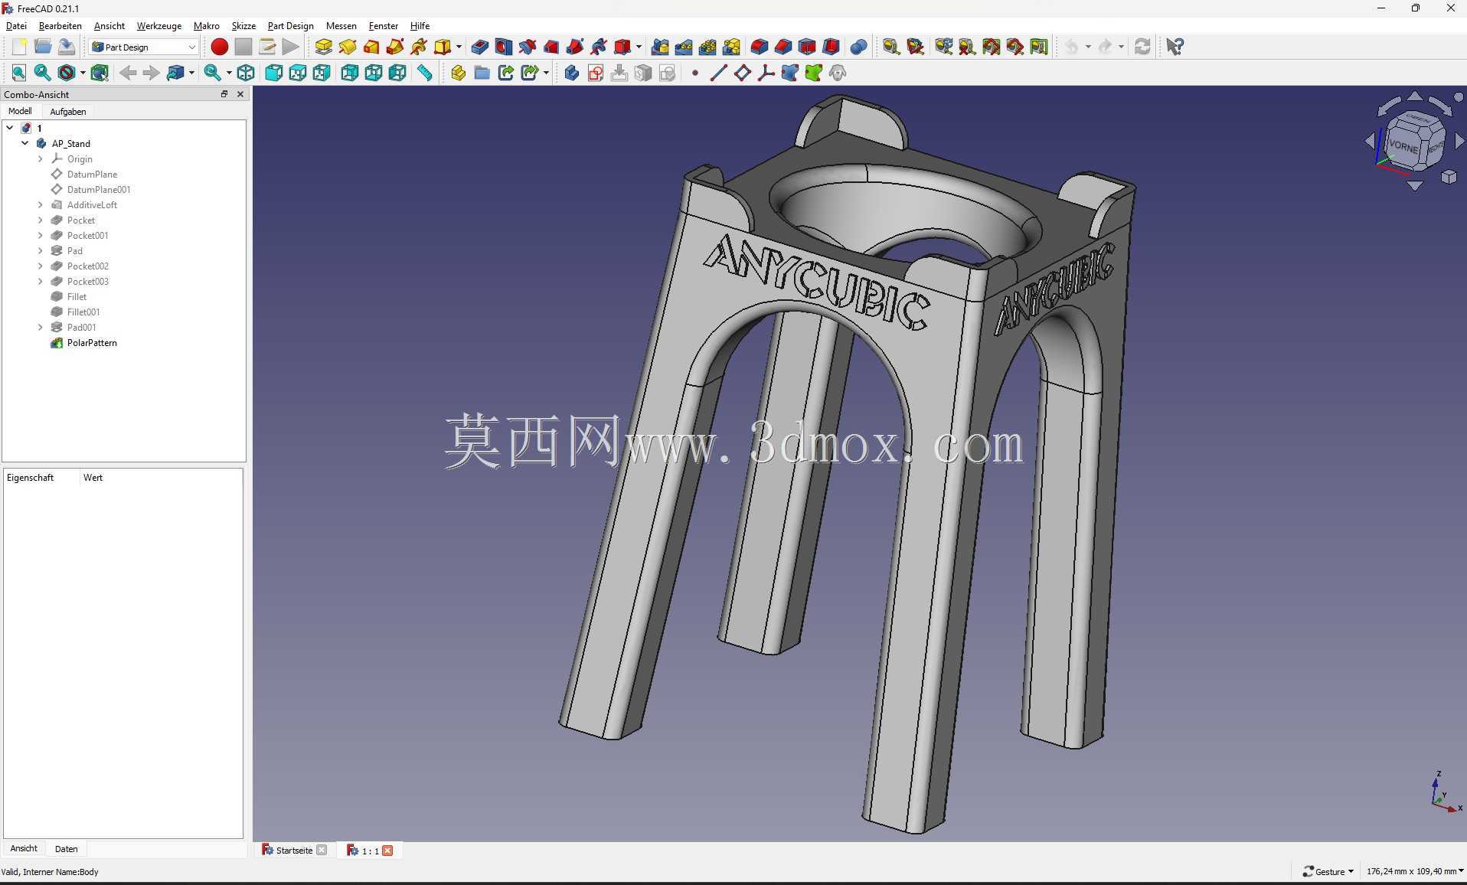Expand the AdditiveLoft tree node
The height and width of the screenshot is (885, 1467).
pos(41,204)
